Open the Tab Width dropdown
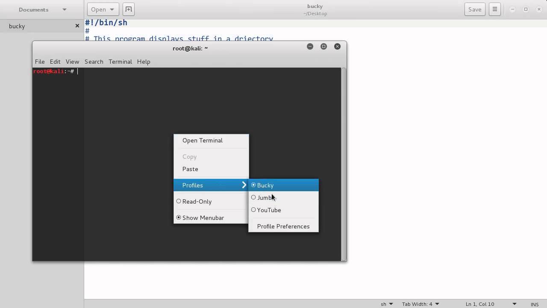The width and height of the screenshot is (547, 308). [x=421, y=304]
